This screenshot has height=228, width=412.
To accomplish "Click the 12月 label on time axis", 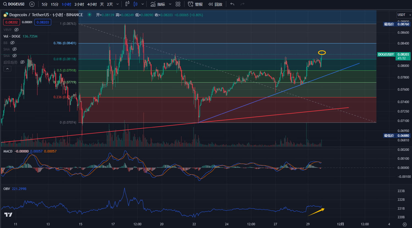I will (x=340, y=224).
